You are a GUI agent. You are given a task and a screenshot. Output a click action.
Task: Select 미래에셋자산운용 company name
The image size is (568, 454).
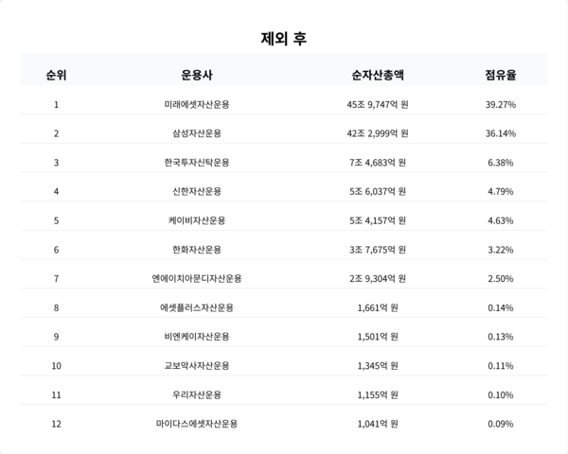click(x=197, y=104)
